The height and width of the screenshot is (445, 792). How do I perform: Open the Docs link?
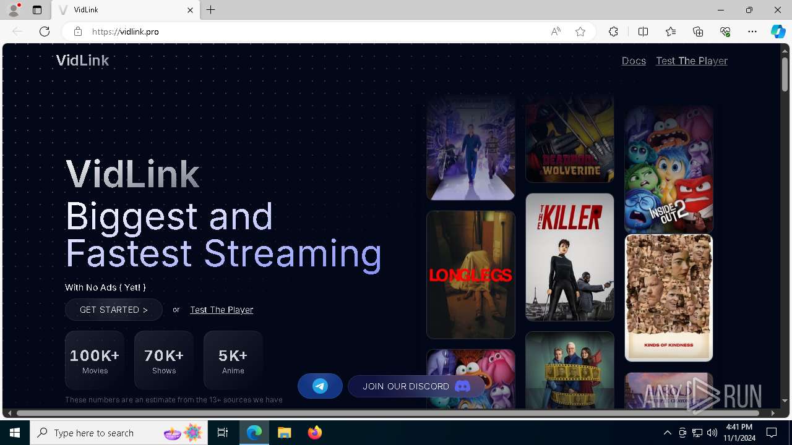[x=634, y=61]
